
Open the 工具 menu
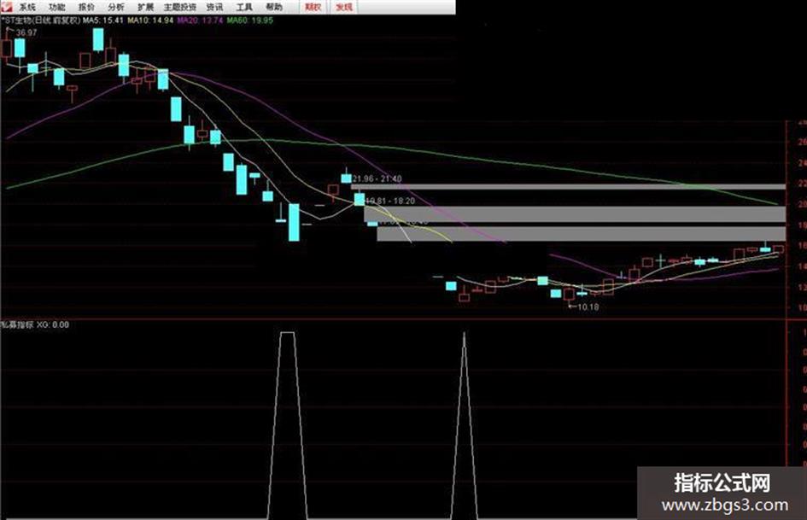[x=244, y=7]
